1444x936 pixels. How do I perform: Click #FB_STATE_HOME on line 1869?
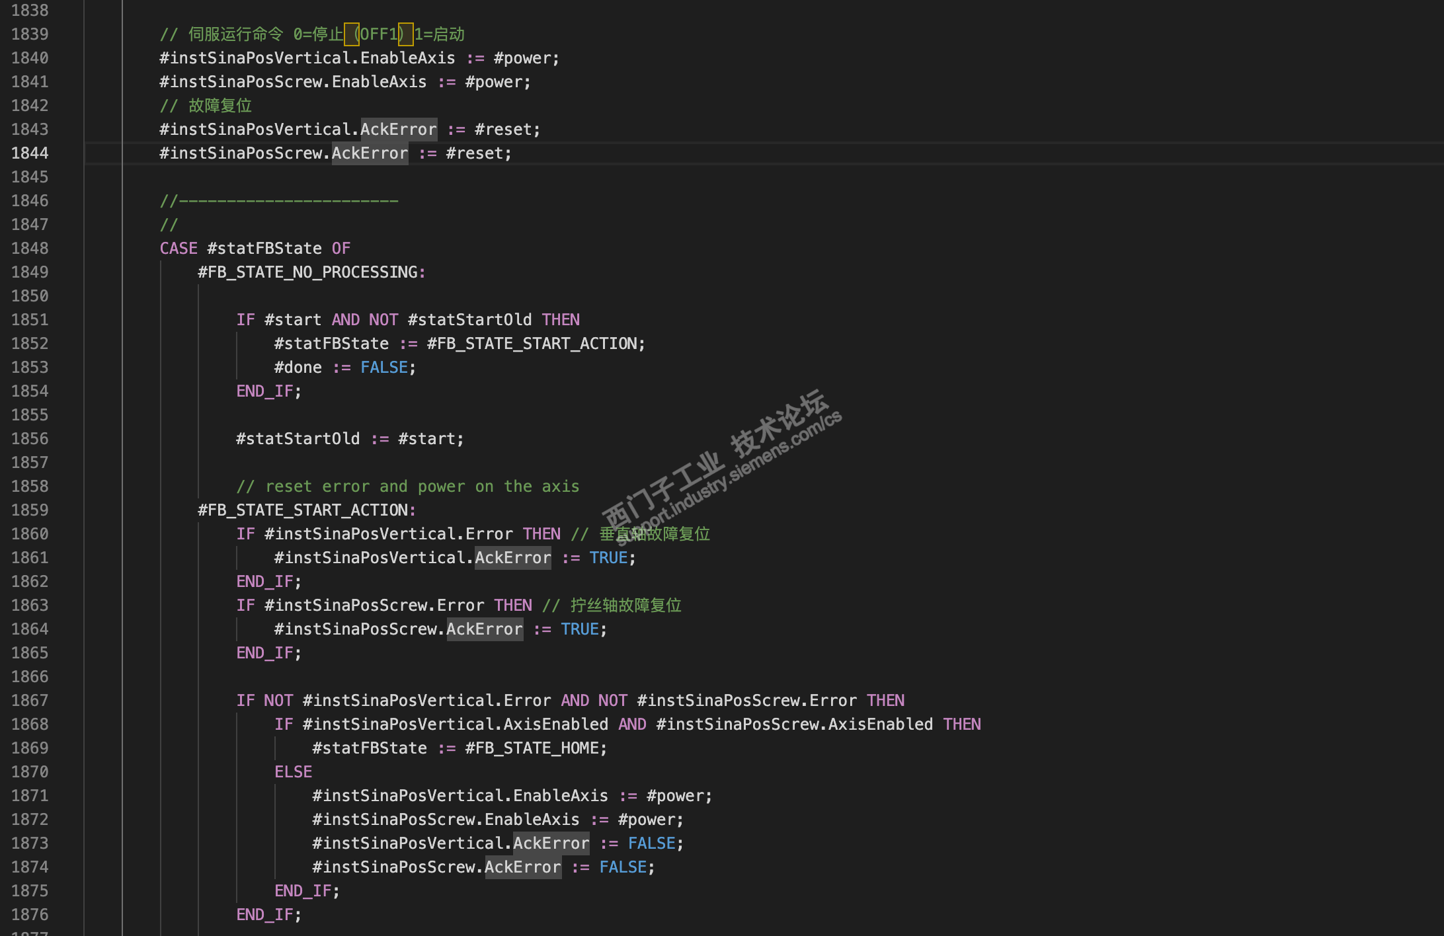[x=532, y=748]
